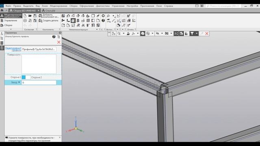Open the Параметры panel settings gear
260x146 pixels.
point(60,33)
